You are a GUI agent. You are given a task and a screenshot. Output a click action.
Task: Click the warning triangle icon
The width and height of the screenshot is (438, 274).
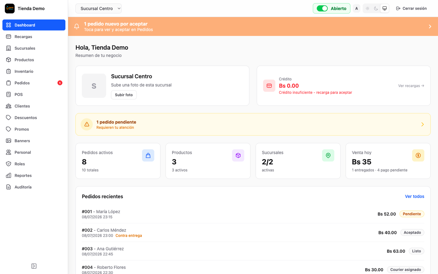tap(87, 124)
